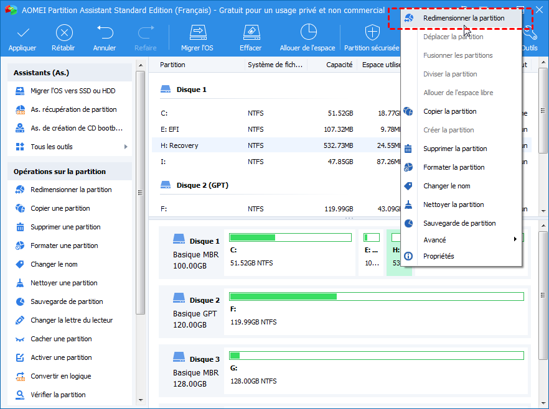Click Migrer l'OS vers SSD ou HDD
The image size is (549, 409).
73,91
